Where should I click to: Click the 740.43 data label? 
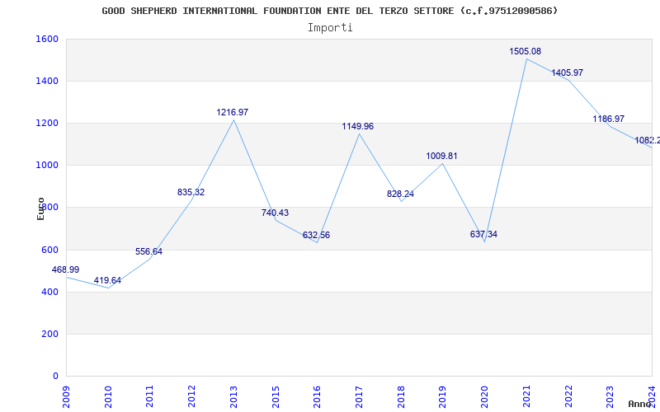[275, 213]
